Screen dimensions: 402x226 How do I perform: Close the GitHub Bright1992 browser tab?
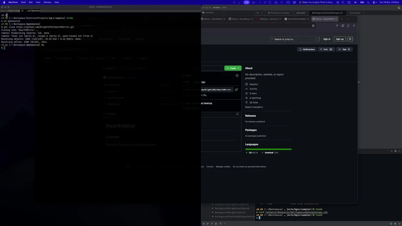tap(336, 19)
